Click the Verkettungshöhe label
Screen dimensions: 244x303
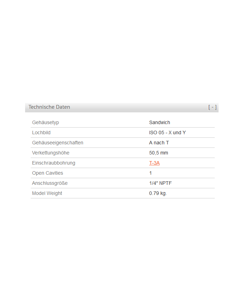coord(51,153)
